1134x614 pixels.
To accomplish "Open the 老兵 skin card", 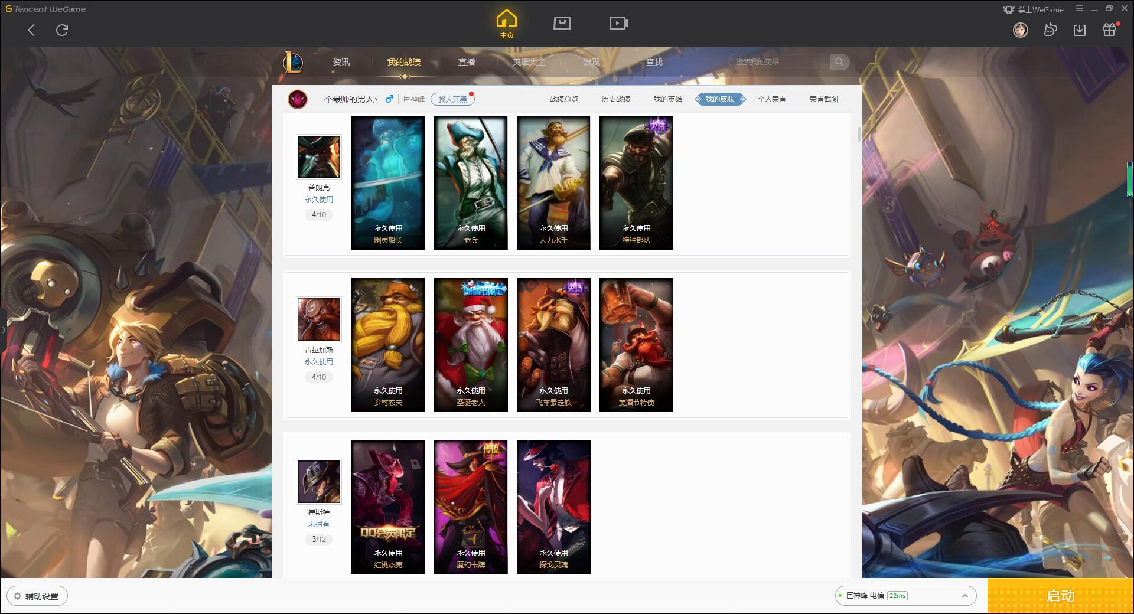I will point(471,182).
